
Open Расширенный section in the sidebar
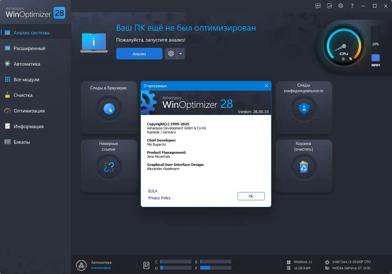[36, 48]
